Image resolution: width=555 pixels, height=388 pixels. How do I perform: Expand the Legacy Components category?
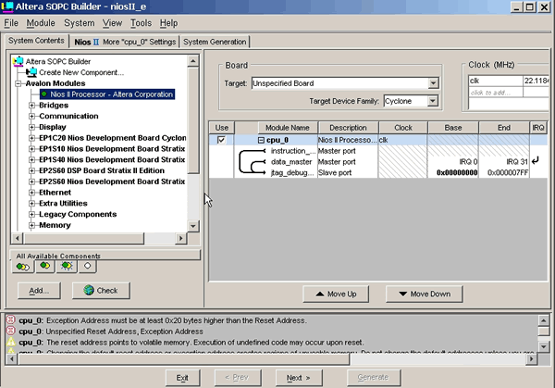click(31, 215)
